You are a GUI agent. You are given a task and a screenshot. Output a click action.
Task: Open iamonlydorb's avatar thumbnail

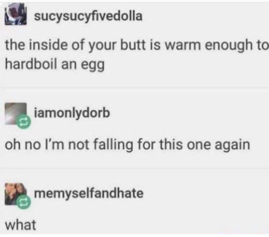tap(16, 114)
